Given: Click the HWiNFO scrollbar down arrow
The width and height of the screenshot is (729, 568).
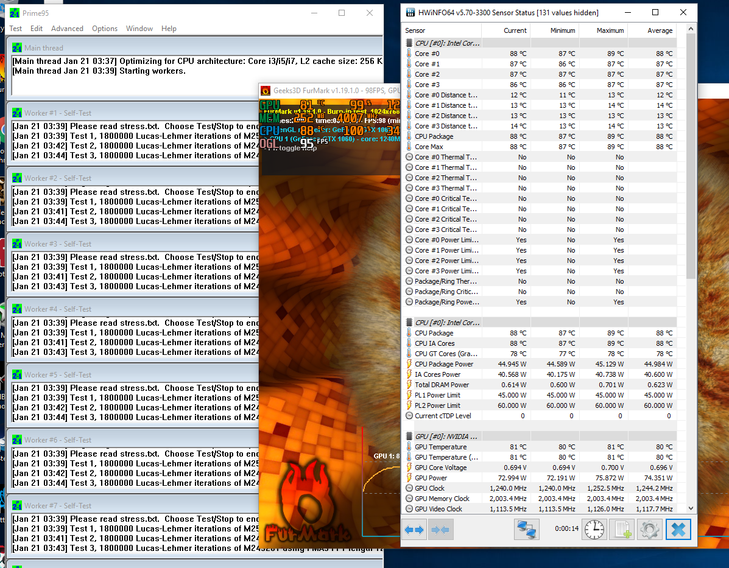Looking at the screenshot, I should [691, 508].
